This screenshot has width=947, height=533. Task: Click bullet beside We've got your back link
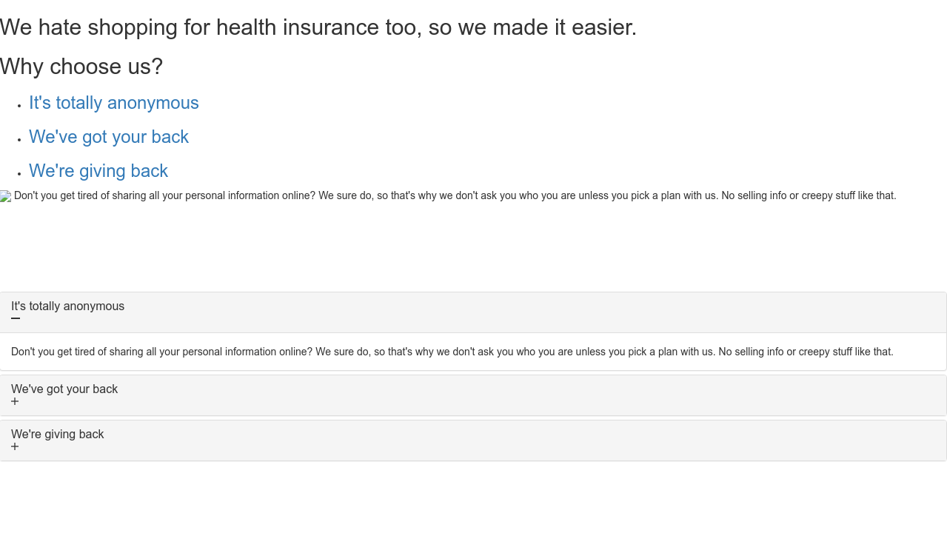pos(19,140)
